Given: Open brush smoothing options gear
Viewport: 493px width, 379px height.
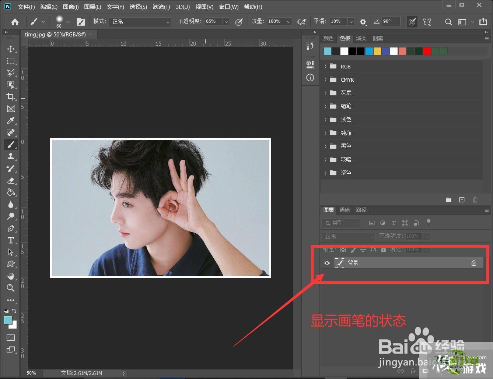Looking at the screenshot, I should click(x=363, y=22).
